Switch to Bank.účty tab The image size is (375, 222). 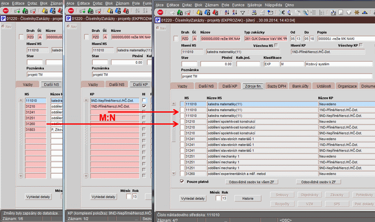pos(300,86)
